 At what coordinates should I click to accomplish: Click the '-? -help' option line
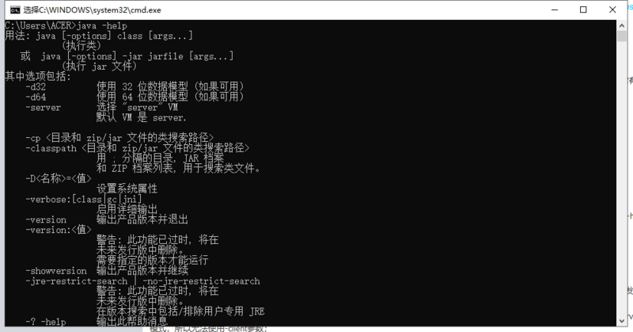pos(97,322)
